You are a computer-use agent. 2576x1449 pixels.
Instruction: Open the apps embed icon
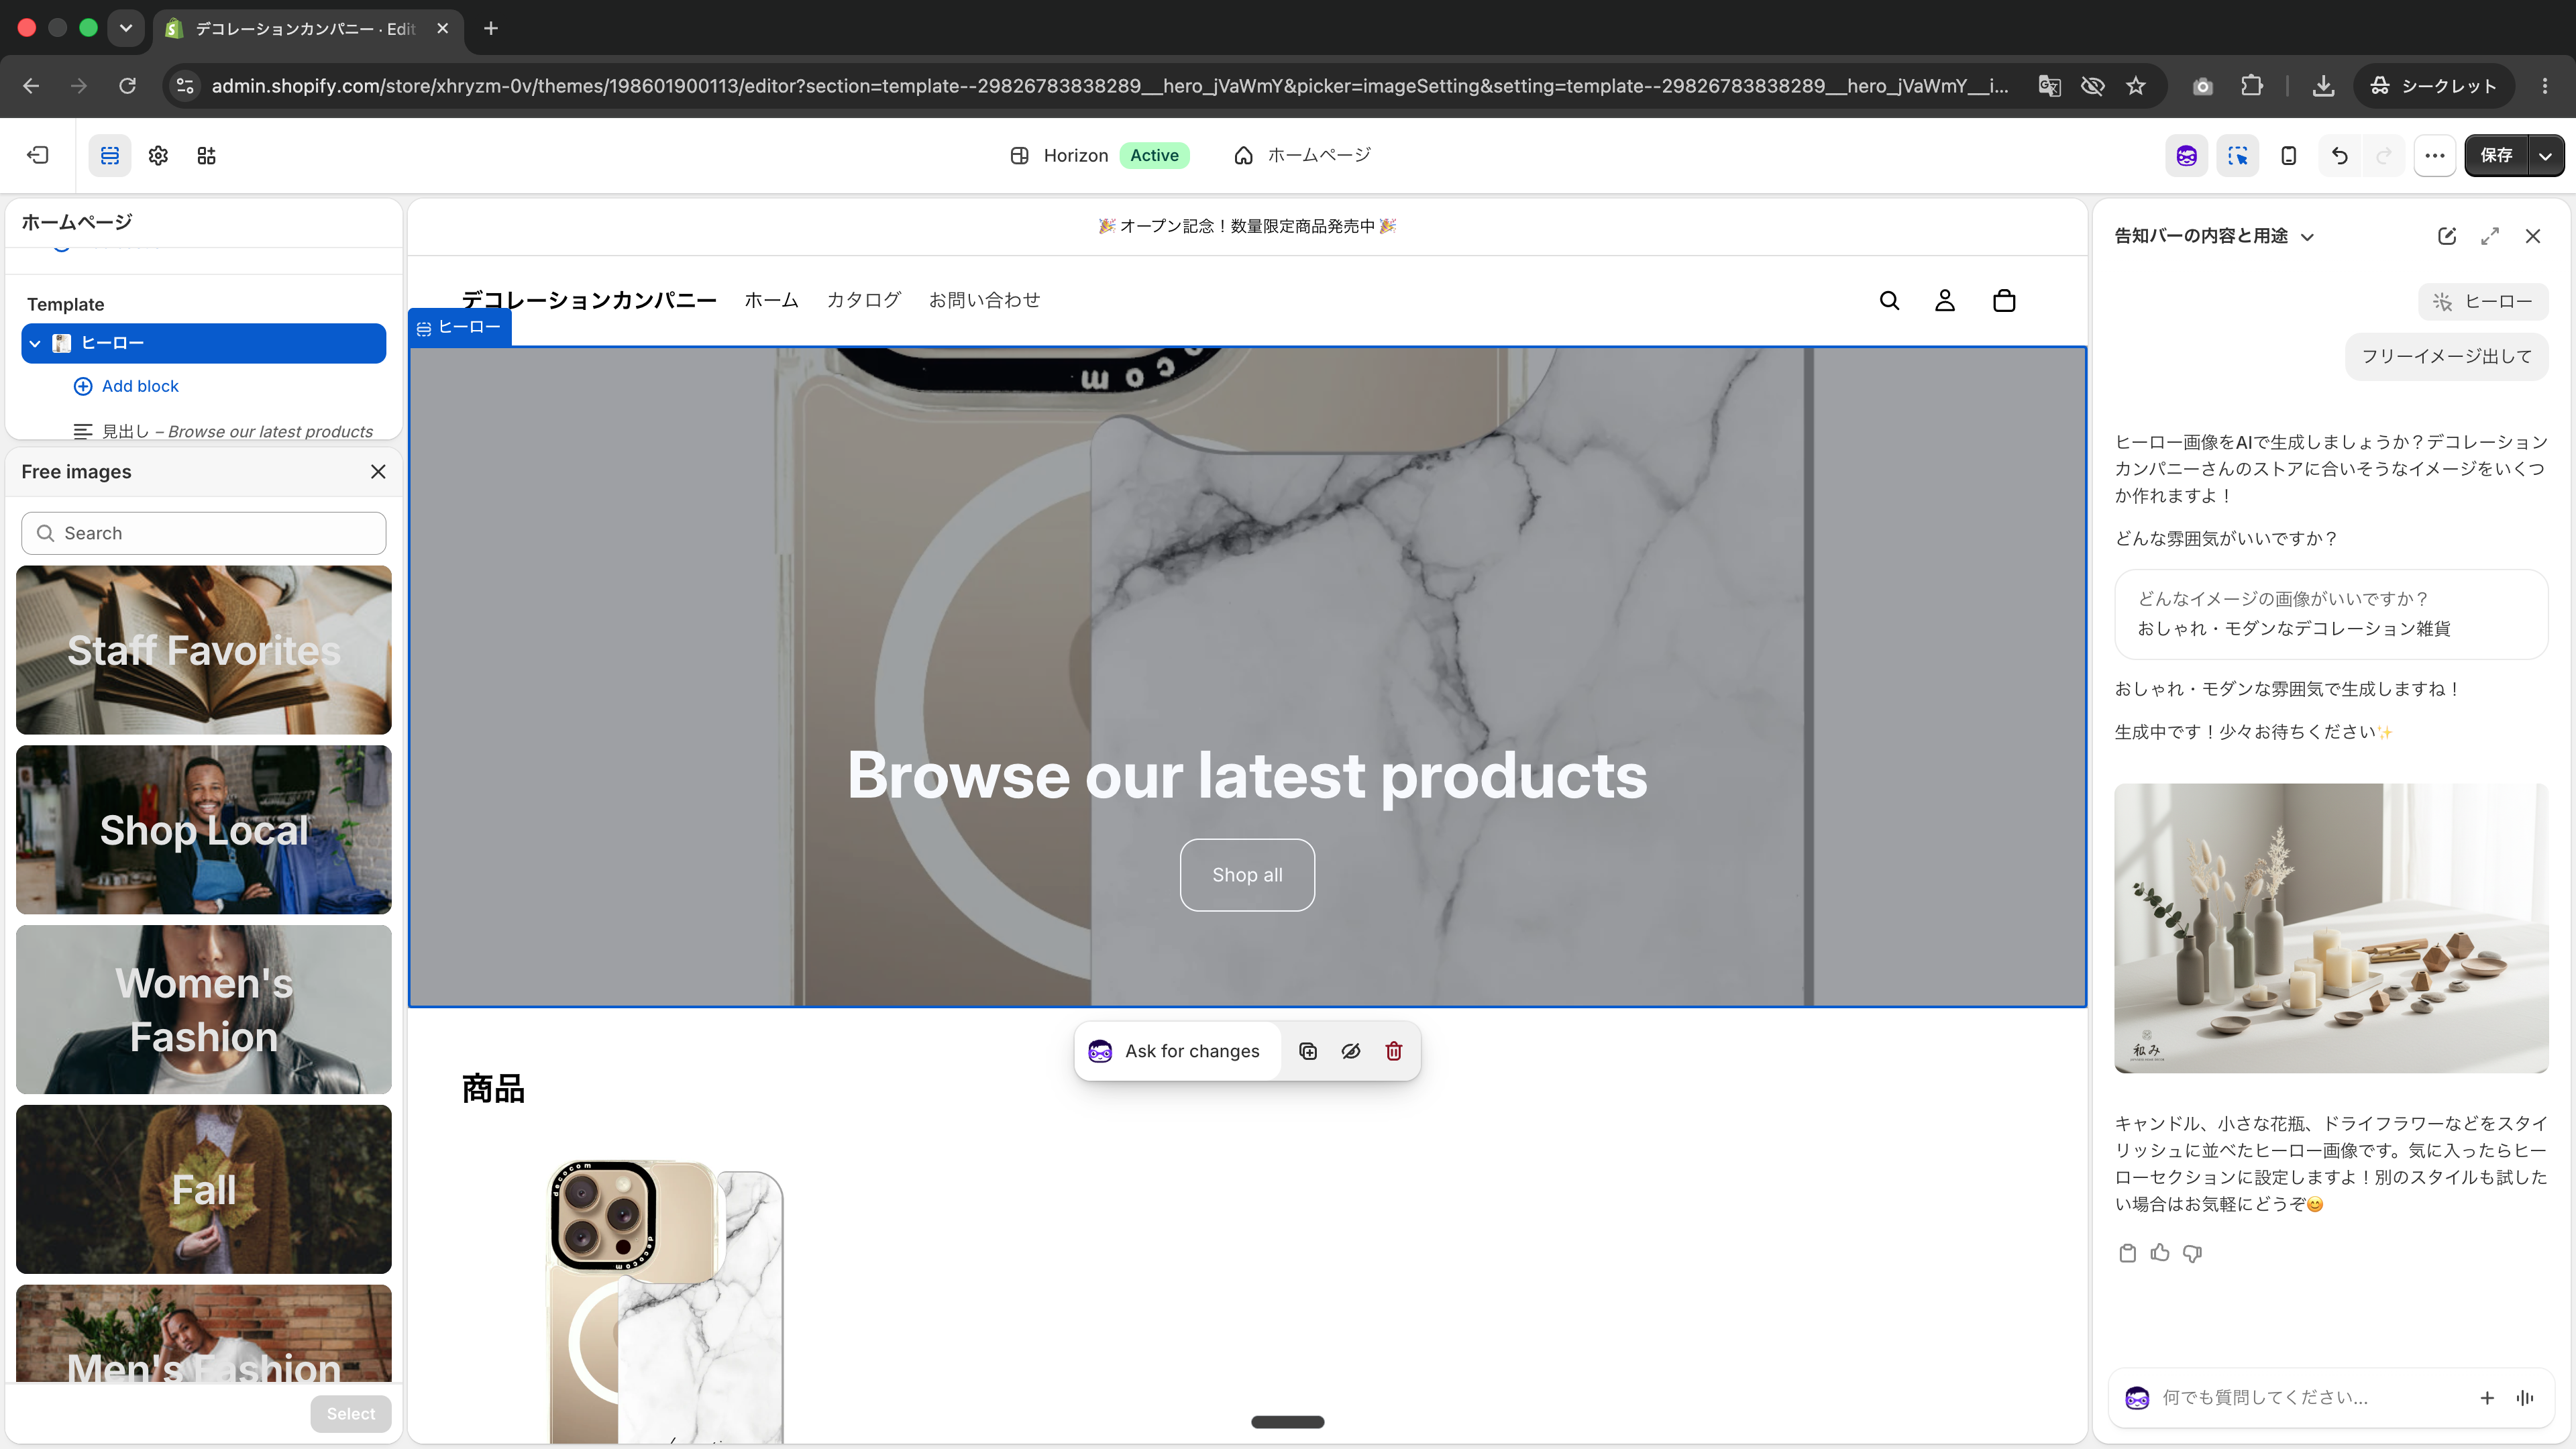pos(206,155)
